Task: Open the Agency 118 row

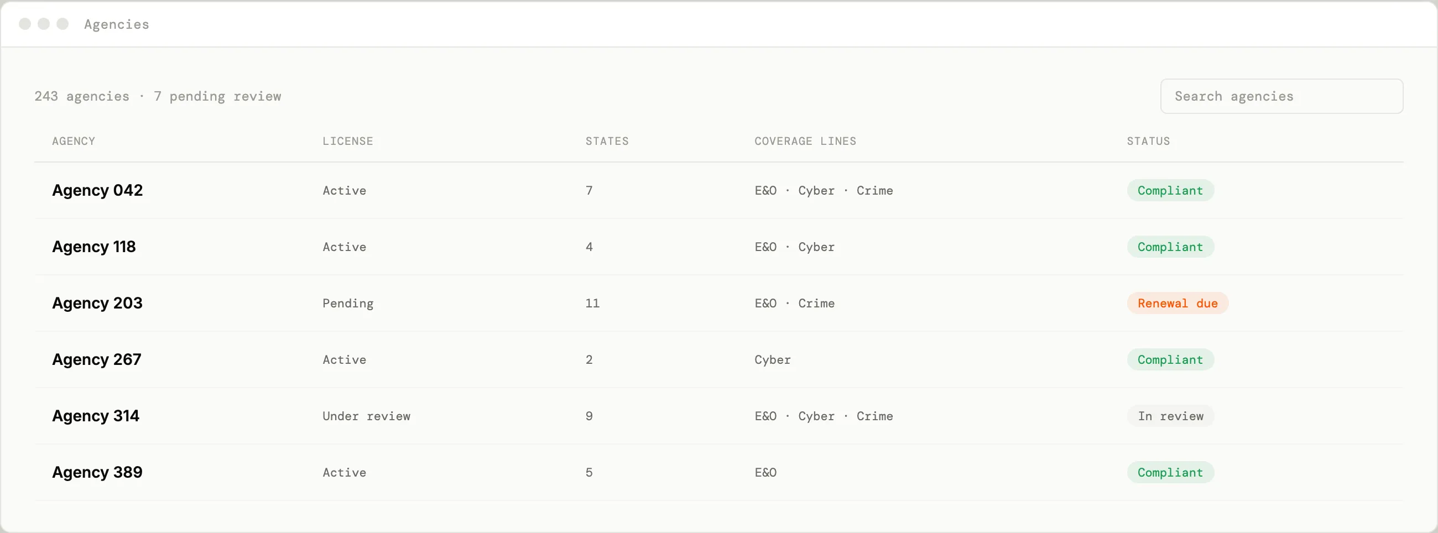Action: pyautogui.click(x=718, y=247)
